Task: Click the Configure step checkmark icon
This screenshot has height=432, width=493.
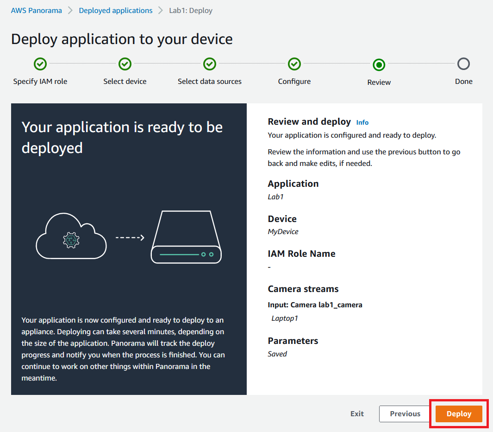Action: click(x=294, y=64)
